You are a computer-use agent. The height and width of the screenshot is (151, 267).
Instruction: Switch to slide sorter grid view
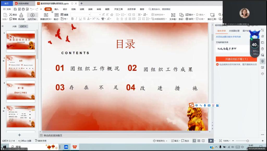tap(199, 141)
